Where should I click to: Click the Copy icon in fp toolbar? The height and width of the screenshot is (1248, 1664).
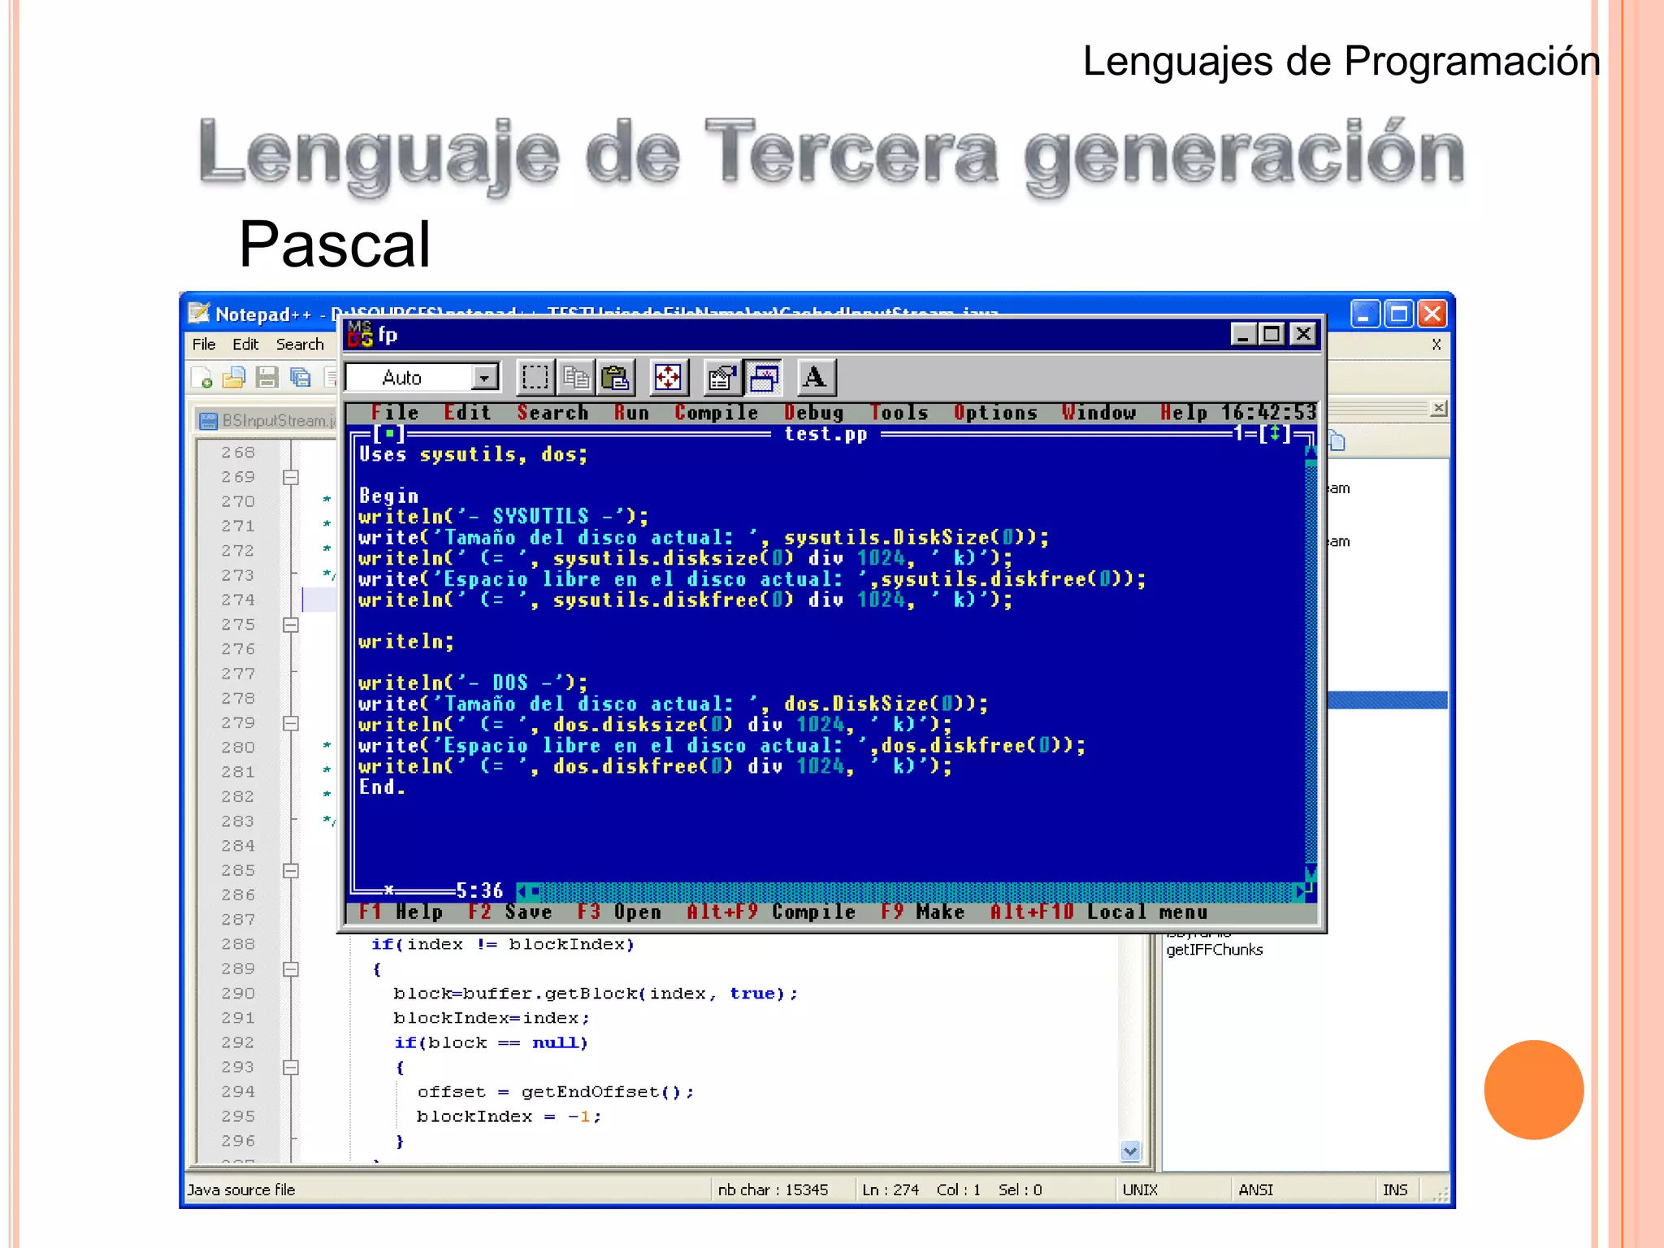point(575,378)
